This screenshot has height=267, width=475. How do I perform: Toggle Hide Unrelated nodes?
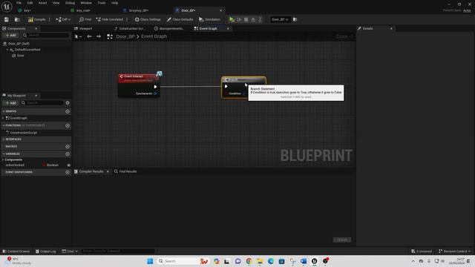(109, 19)
